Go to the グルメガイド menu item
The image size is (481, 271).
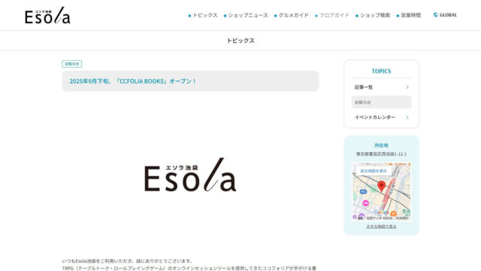point(291,15)
